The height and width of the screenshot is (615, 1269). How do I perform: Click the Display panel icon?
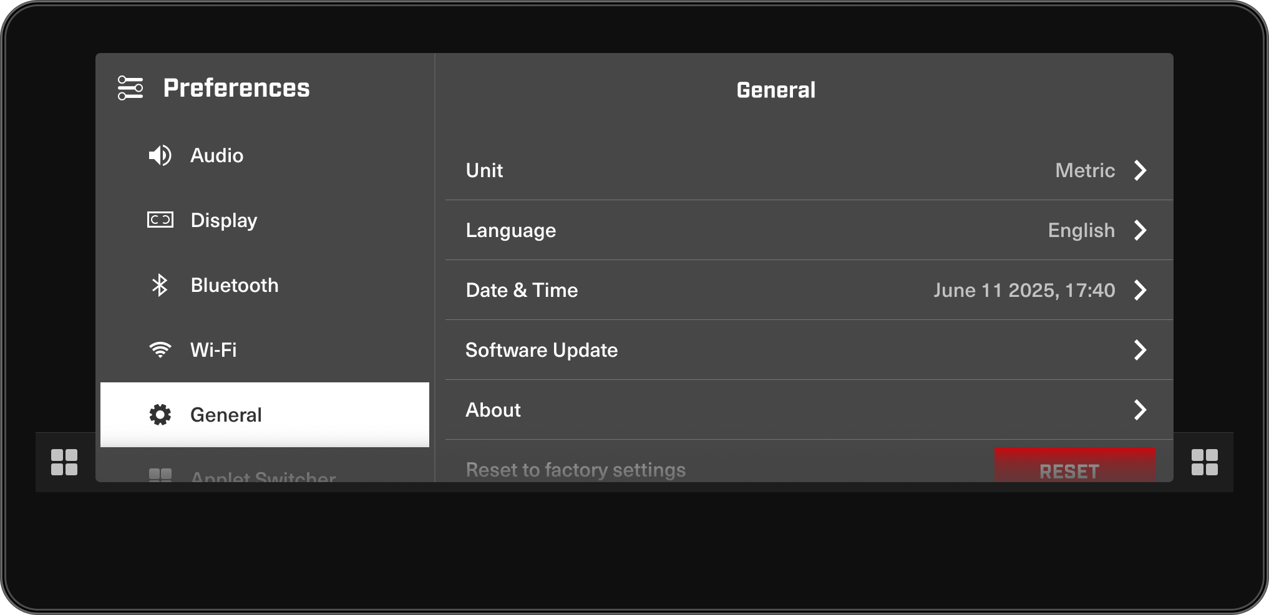160,220
